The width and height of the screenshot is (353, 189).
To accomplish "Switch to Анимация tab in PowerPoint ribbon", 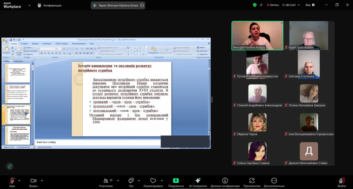I will (47, 44).
